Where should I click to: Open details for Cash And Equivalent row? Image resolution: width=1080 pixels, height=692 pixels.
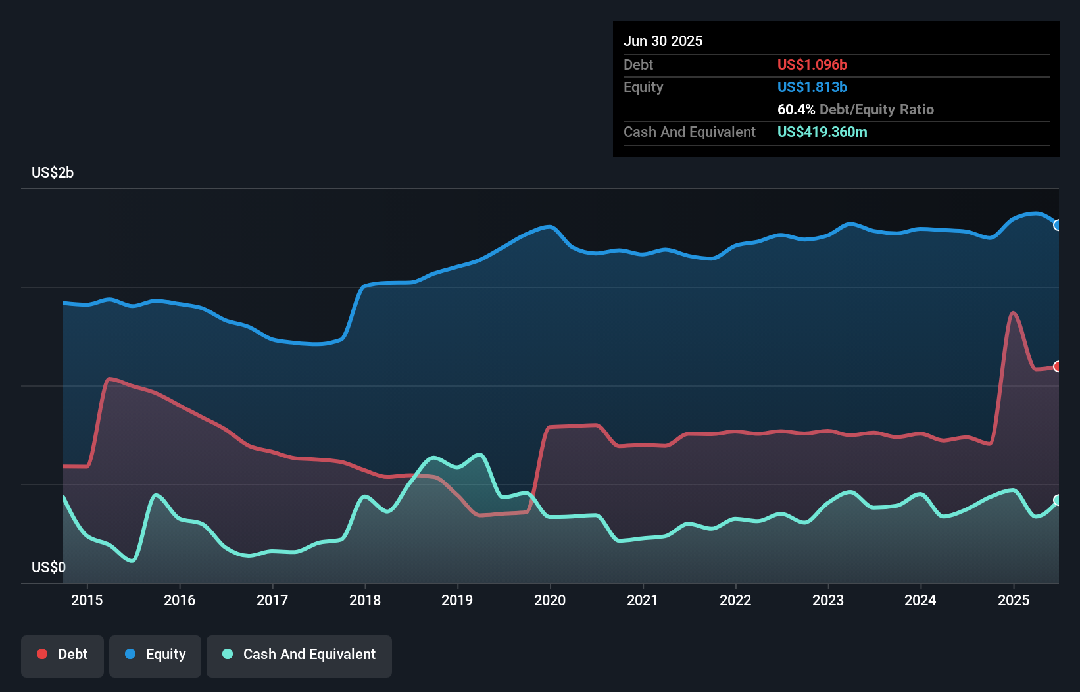click(689, 132)
